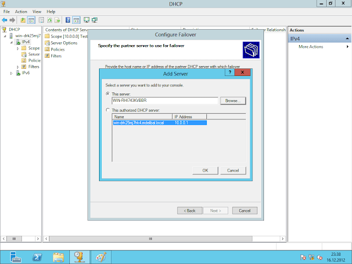The height and width of the screenshot is (264, 352).
Task: Click the Up One Level toolbar icon
Action: point(23,20)
